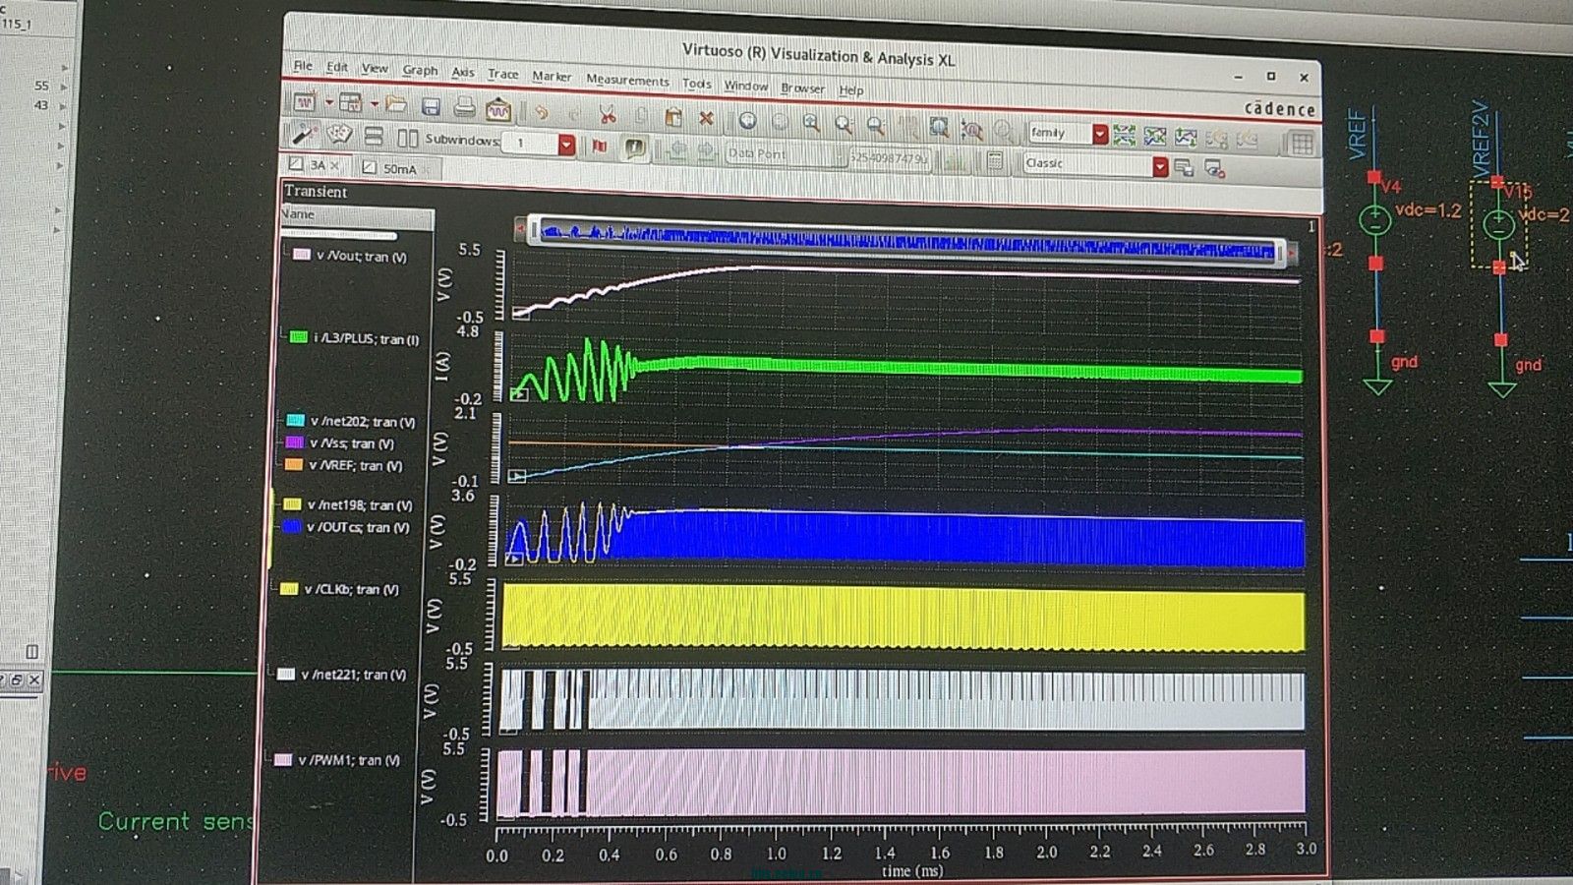
Task: Switch to the 3A tab
Action: (x=317, y=164)
